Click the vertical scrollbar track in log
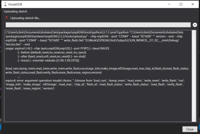Viewport: 200px width, 134px height. tap(194, 76)
